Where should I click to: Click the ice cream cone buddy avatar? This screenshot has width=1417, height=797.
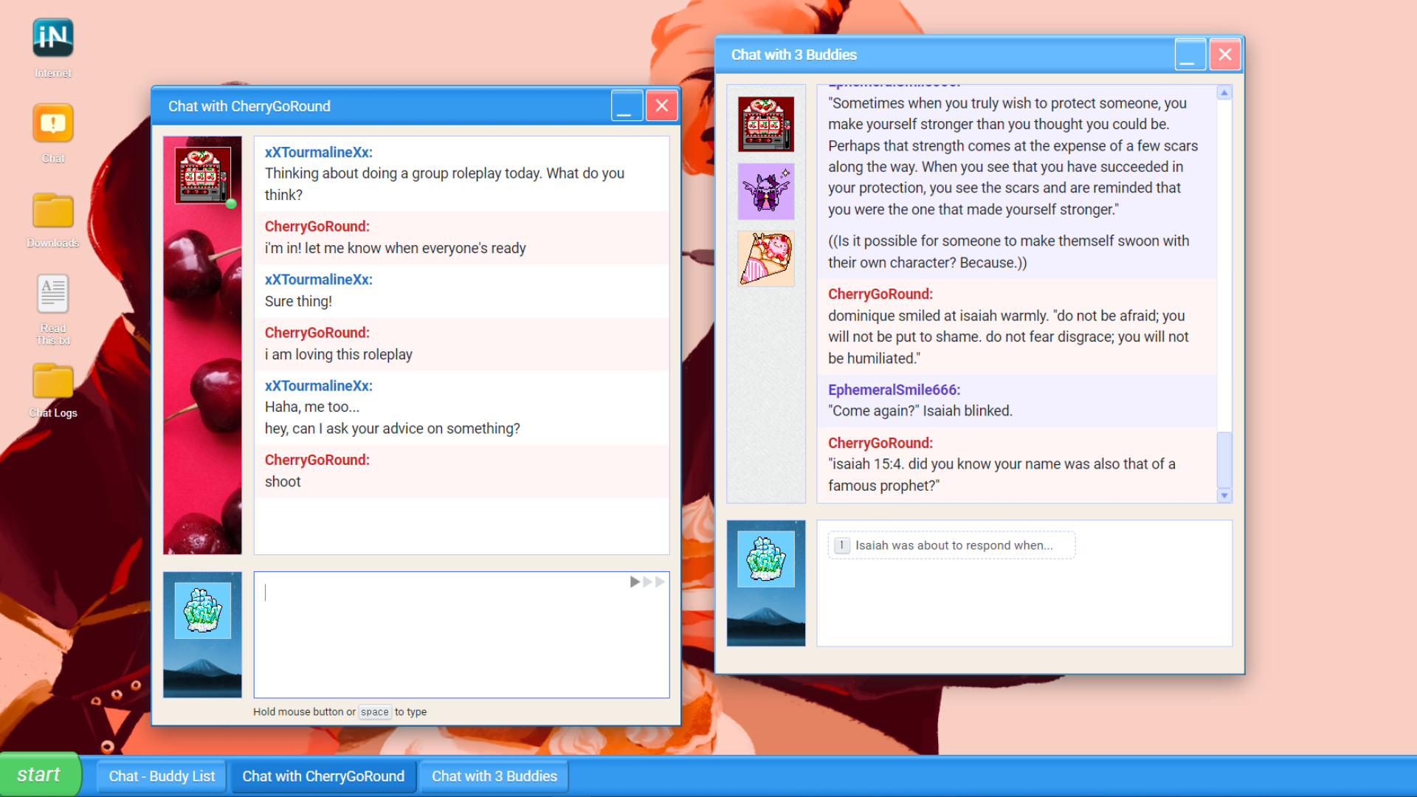tap(766, 258)
